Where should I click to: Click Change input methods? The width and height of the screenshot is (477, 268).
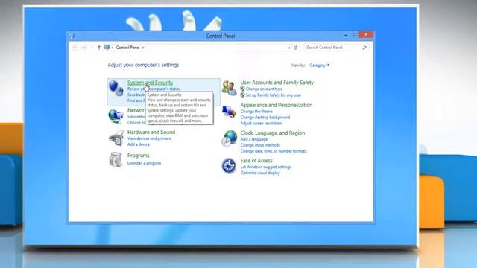pyautogui.click(x=260, y=145)
